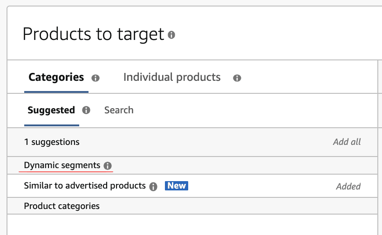
Task: Click info icon next to Categories tab
Action: click(x=95, y=78)
